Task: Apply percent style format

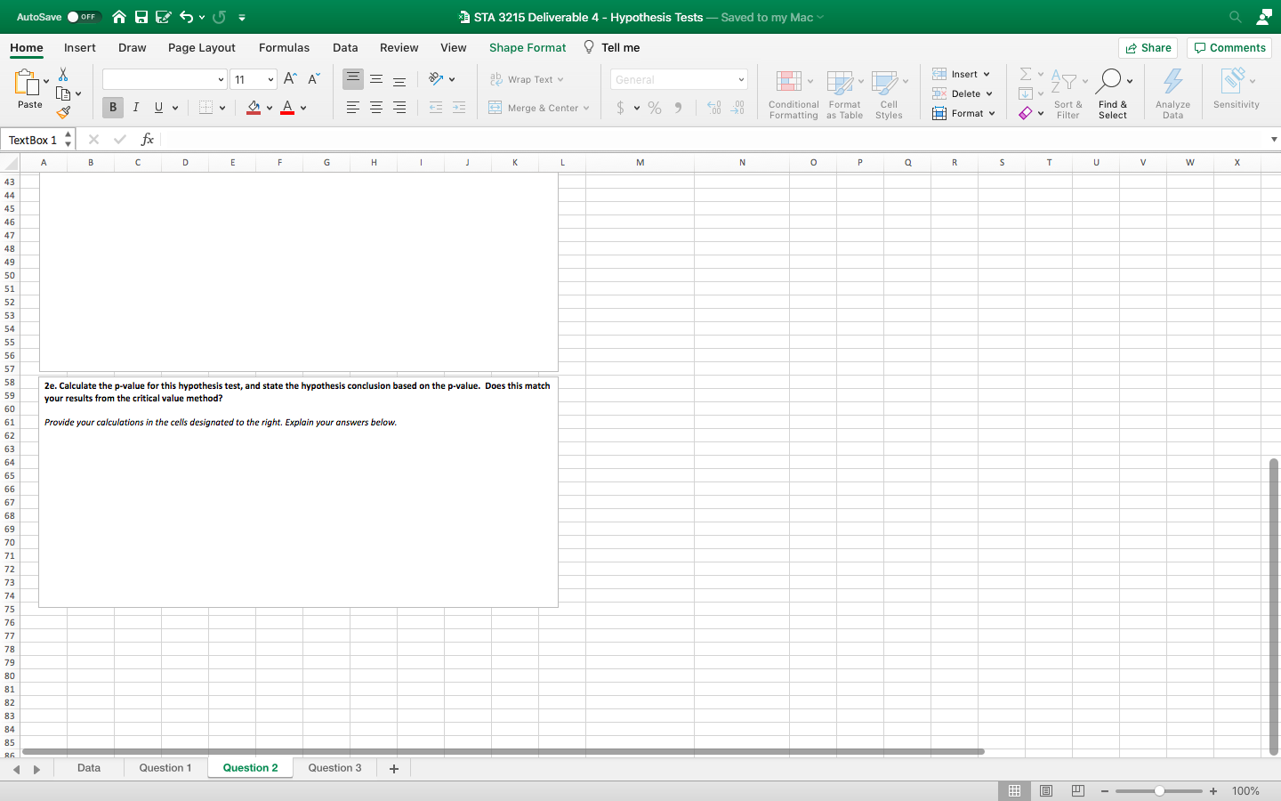Action: tap(655, 108)
